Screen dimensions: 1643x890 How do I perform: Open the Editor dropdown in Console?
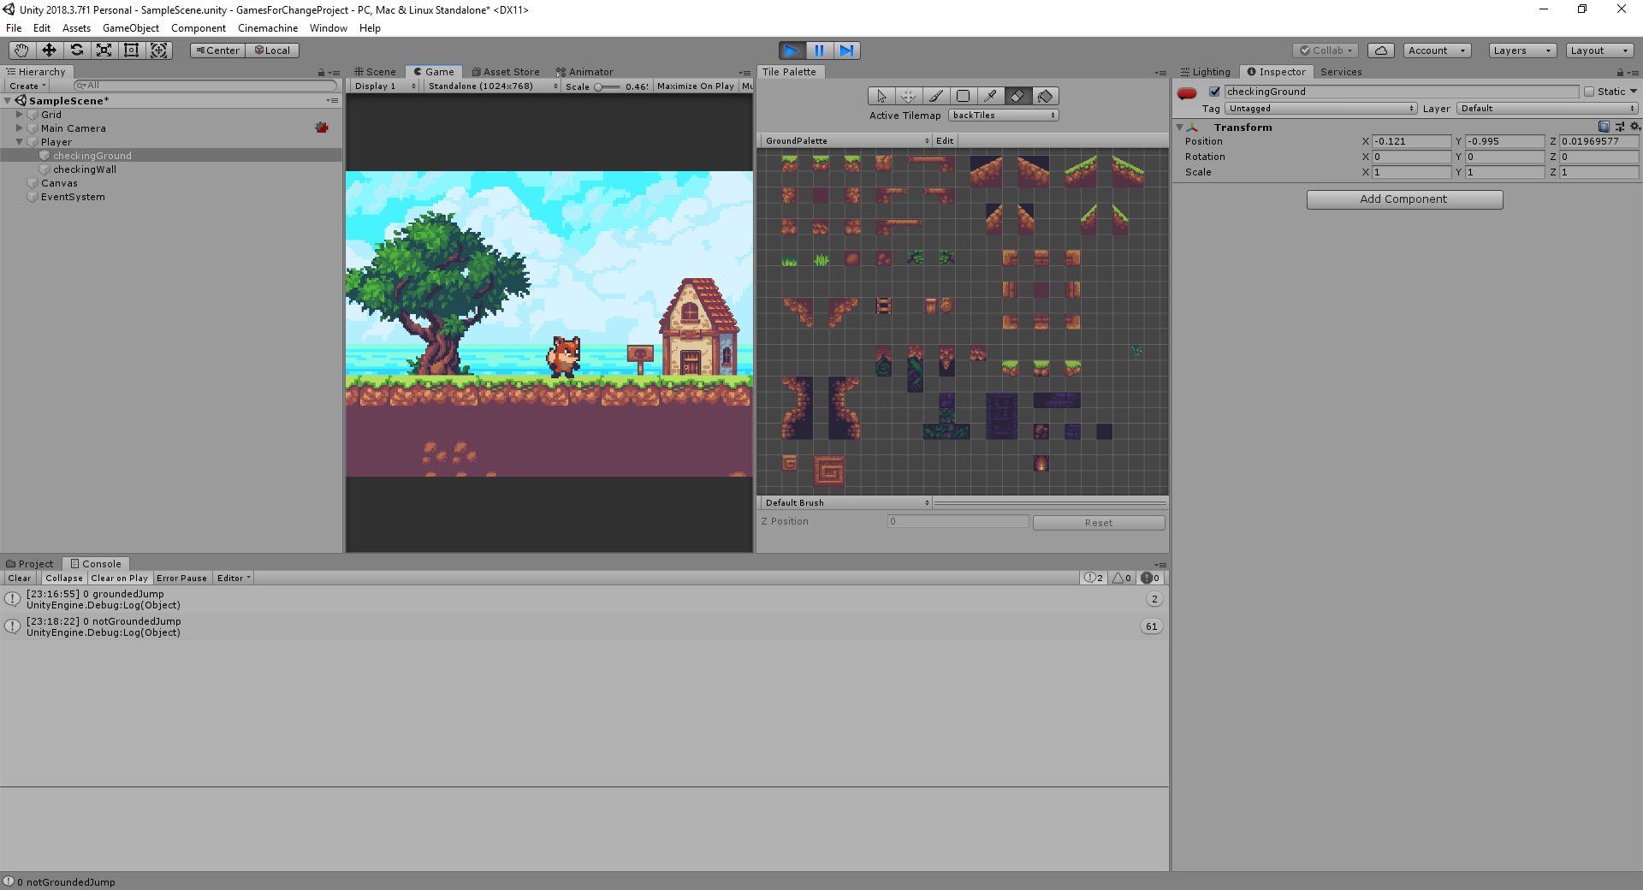(x=234, y=578)
